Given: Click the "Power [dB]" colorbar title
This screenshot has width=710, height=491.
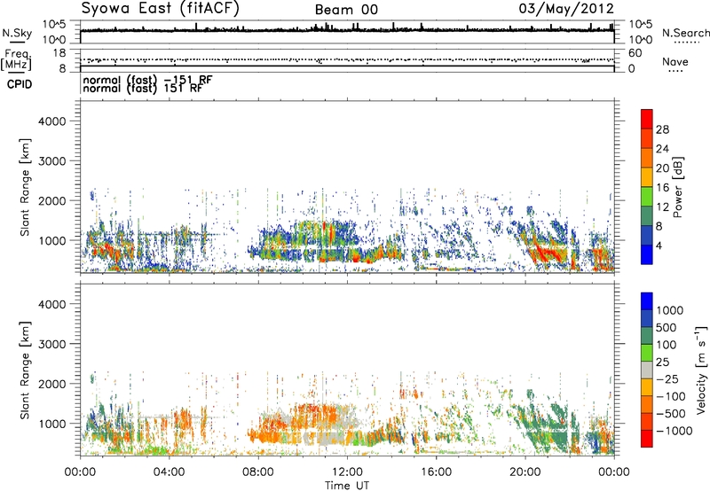Looking at the screenshot, I should coord(677,187).
